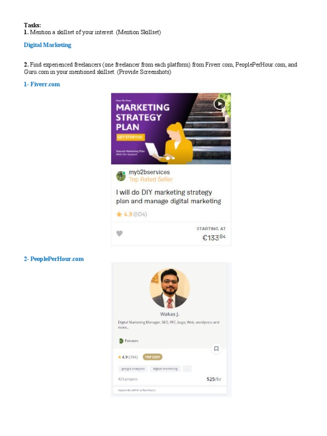Click the small star beside 4.9 (394)
The image size is (327, 436).
click(120, 357)
